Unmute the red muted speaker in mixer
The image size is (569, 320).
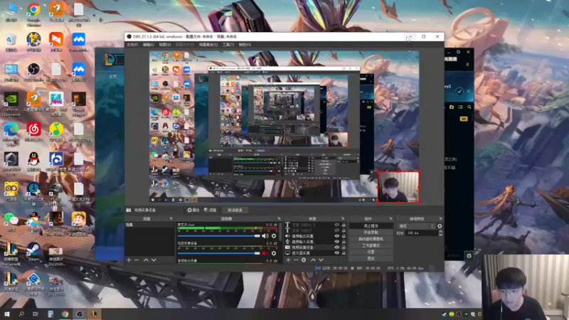[265, 253]
